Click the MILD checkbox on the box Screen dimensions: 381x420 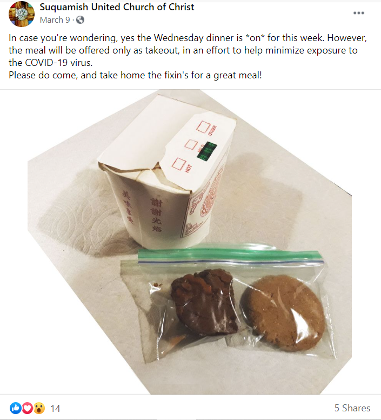point(191,145)
